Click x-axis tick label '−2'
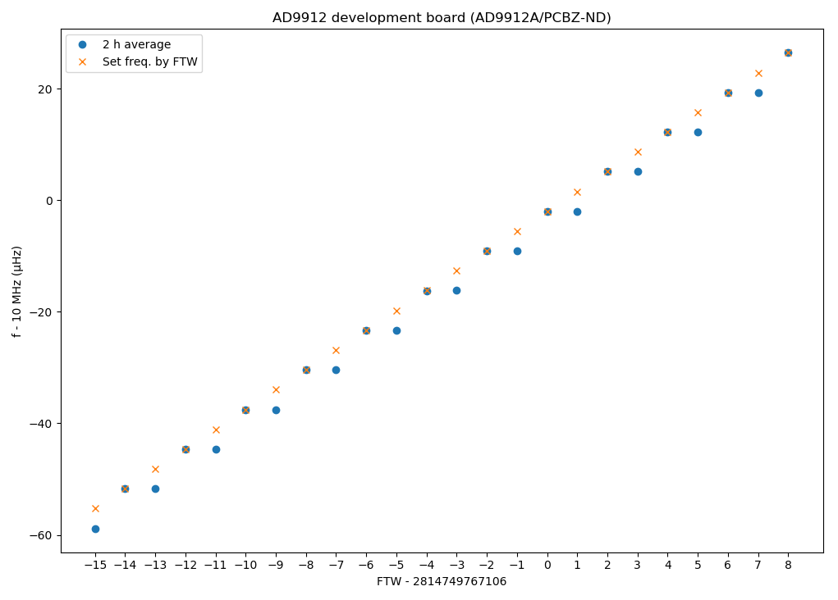This screenshot has width=838, height=600. [487, 566]
